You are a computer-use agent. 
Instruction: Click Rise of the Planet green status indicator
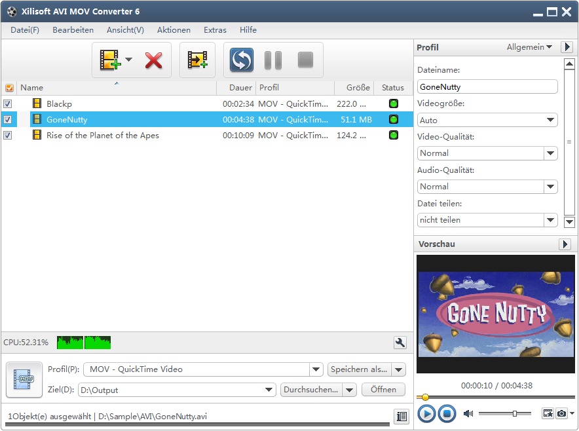394,135
